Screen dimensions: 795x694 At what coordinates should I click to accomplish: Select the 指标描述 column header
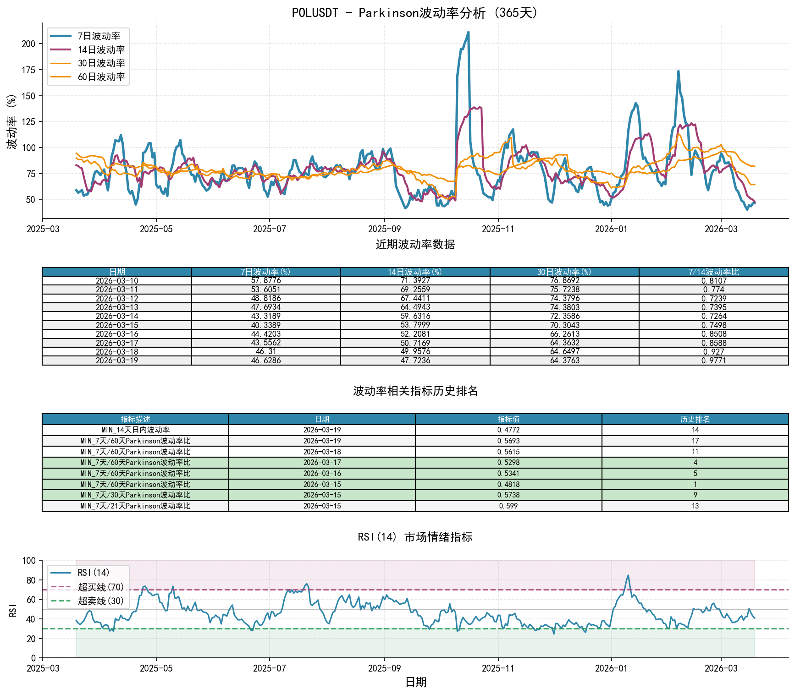135,419
